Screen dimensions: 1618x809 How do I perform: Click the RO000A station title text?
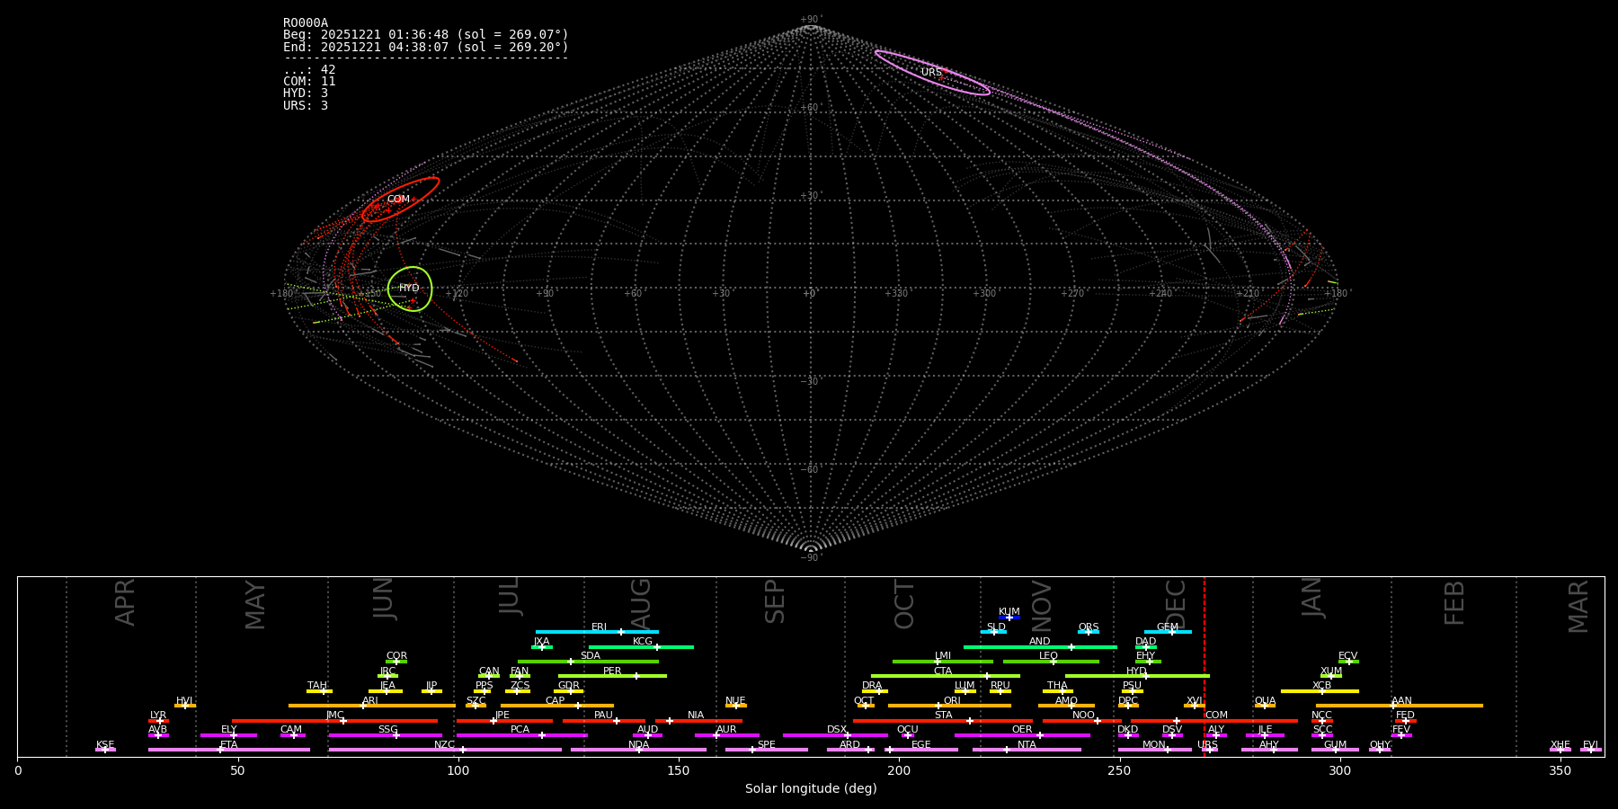306,23
